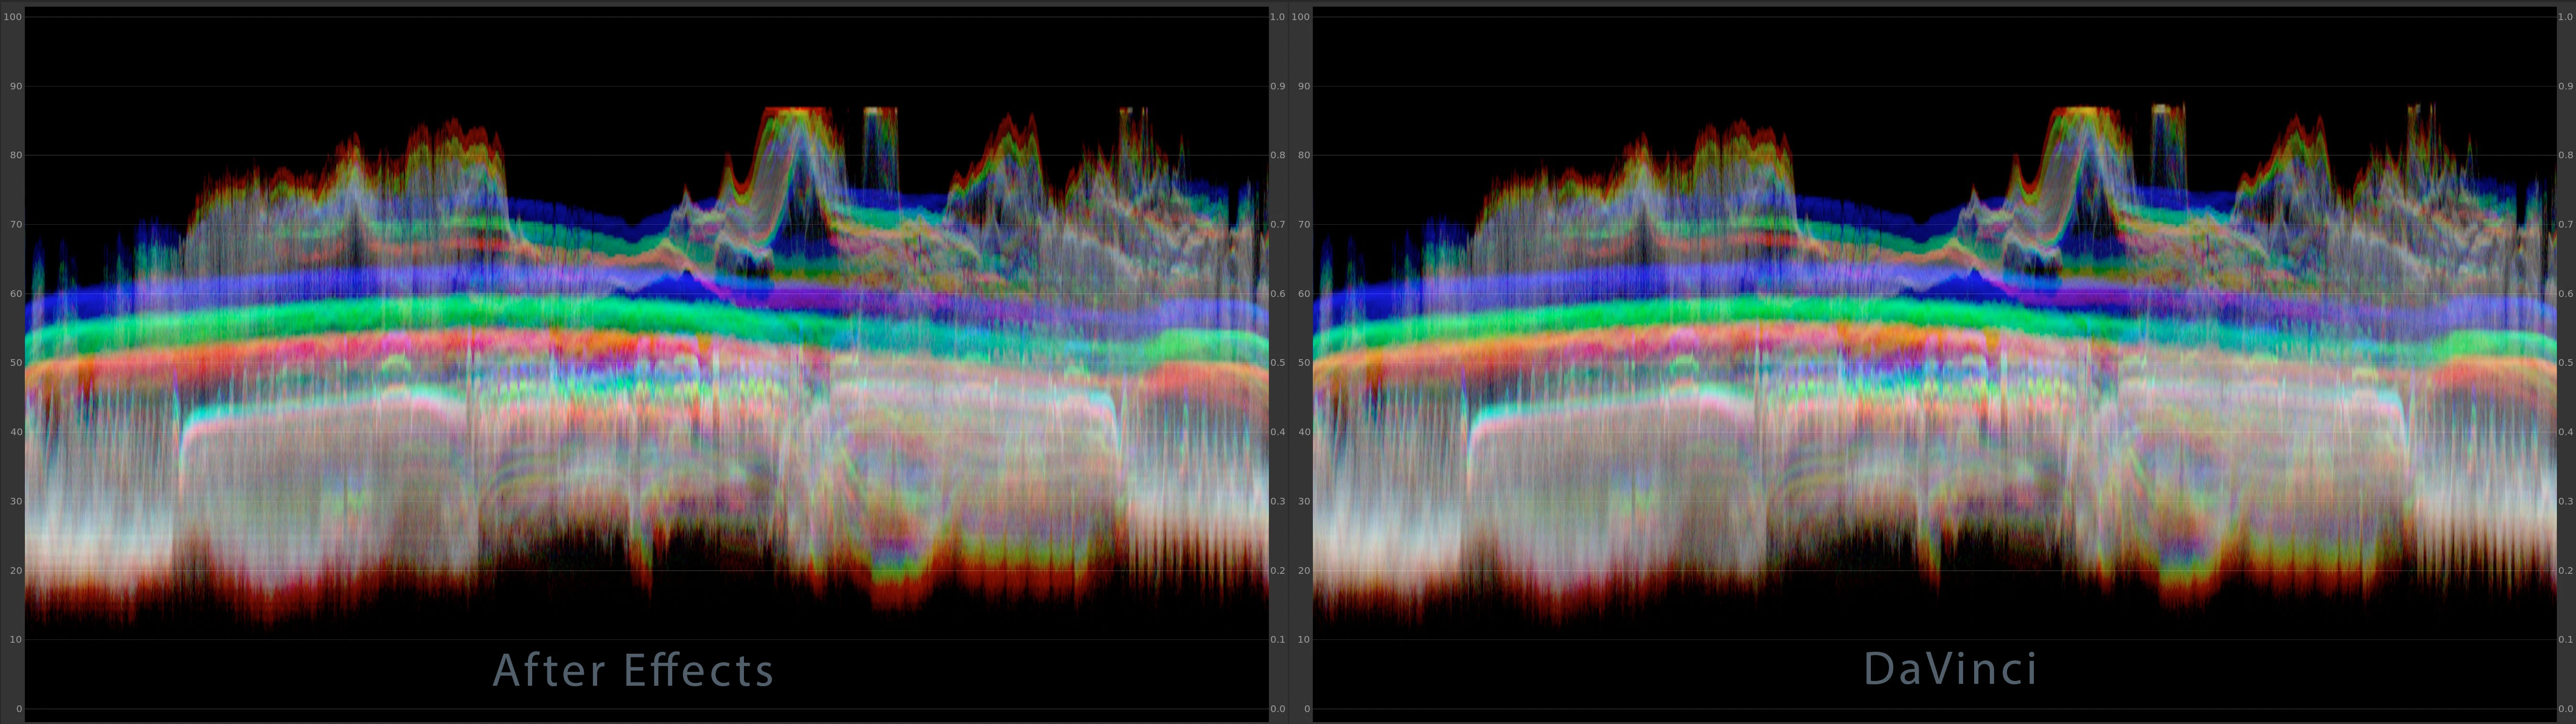
Task: Click the 90 mark on the DaVinci scope's left scale
Action: [1303, 86]
